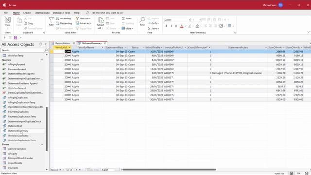
Task: Collapse the ribbon with the chevron
Action: [308, 32]
